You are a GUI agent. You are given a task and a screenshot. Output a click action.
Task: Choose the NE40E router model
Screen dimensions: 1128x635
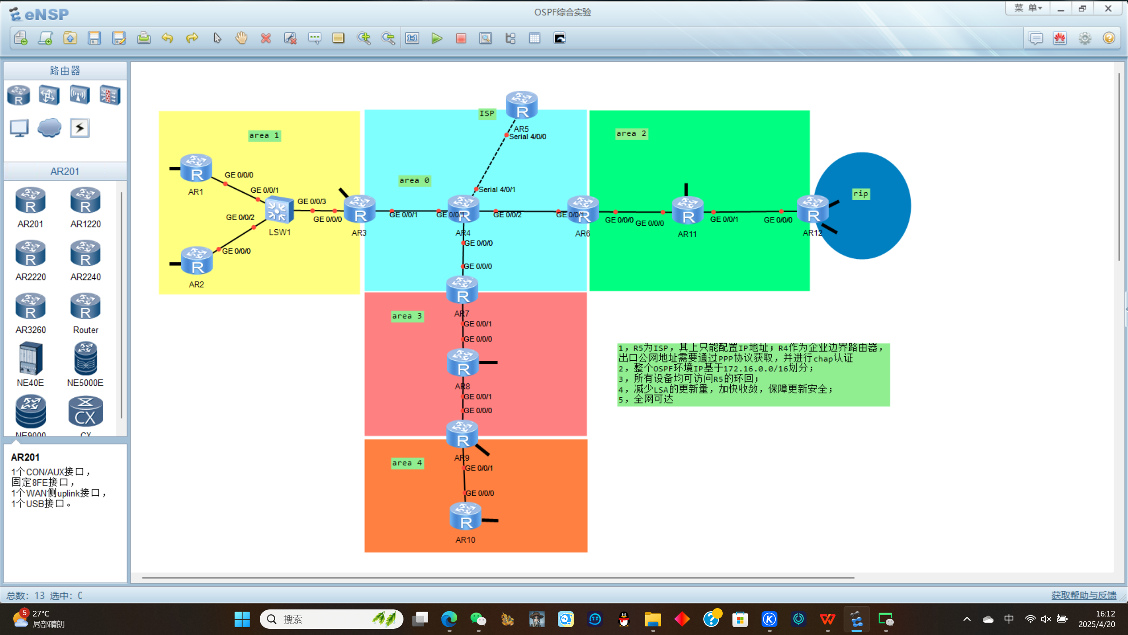tap(30, 359)
